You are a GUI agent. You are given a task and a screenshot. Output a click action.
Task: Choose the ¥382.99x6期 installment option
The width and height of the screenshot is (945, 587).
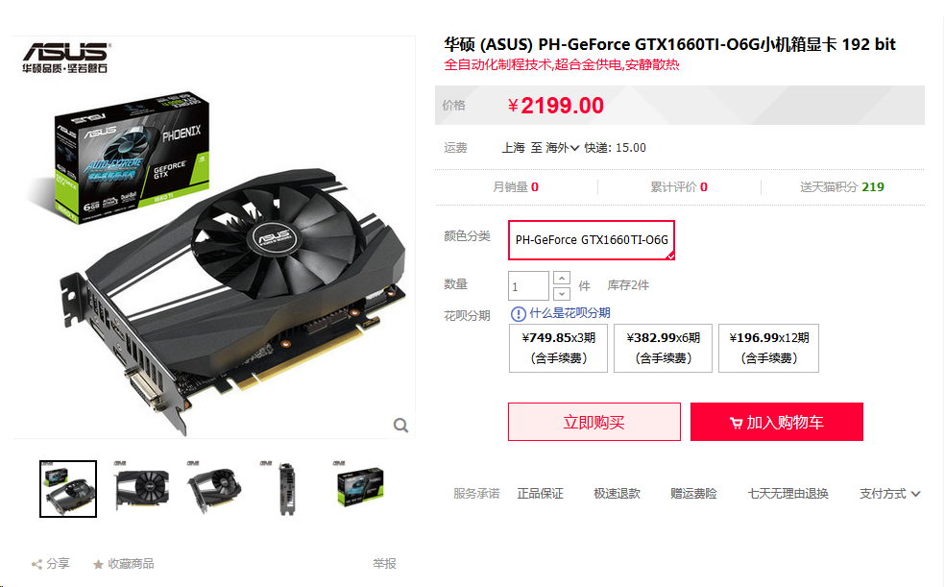tap(663, 348)
